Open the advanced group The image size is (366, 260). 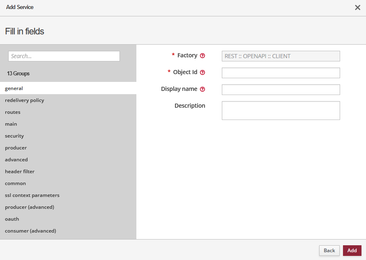coord(16,160)
